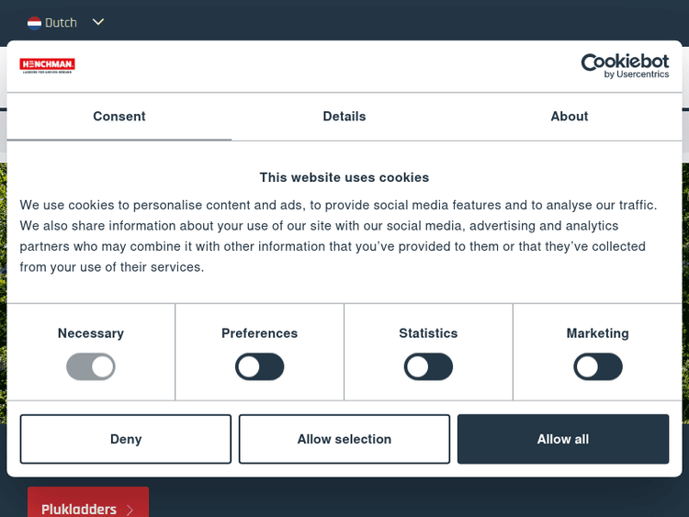Viewport: 689px width, 517px height.
Task: Accept cookies with Allow all
Action: tap(563, 439)
